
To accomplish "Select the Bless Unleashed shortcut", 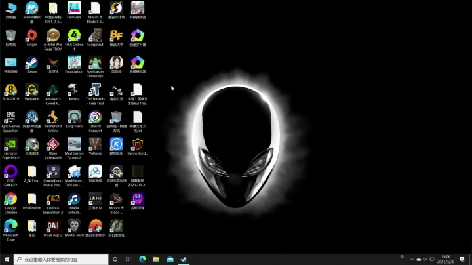I will (x=53, y=148).
